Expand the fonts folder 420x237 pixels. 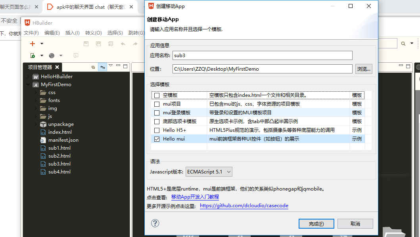pyautogui.click(x=36, y=100)
